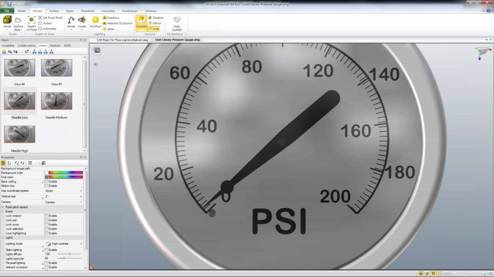Adjust the Lights diffuse slider
Viewport: 494px width, 277px height.
point(69,254)
